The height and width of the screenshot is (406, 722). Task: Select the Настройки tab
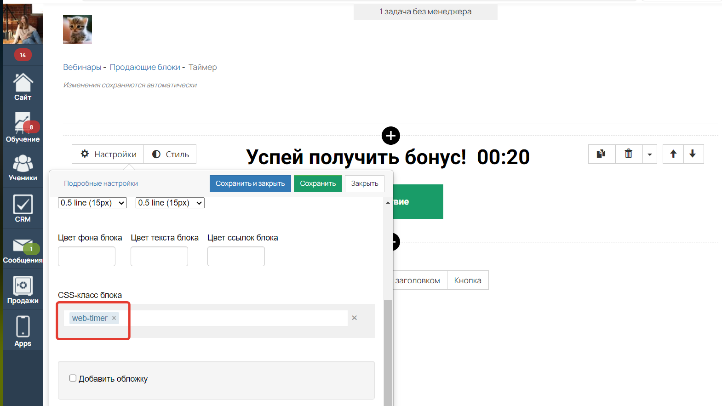(x=108, y=154)
